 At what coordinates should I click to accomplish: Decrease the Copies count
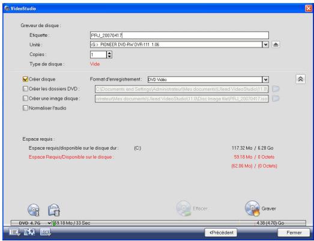[109, 56]
